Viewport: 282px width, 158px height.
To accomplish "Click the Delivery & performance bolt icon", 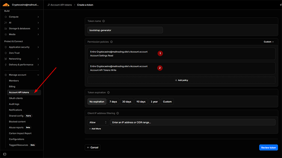I will (x=5, y=65).
